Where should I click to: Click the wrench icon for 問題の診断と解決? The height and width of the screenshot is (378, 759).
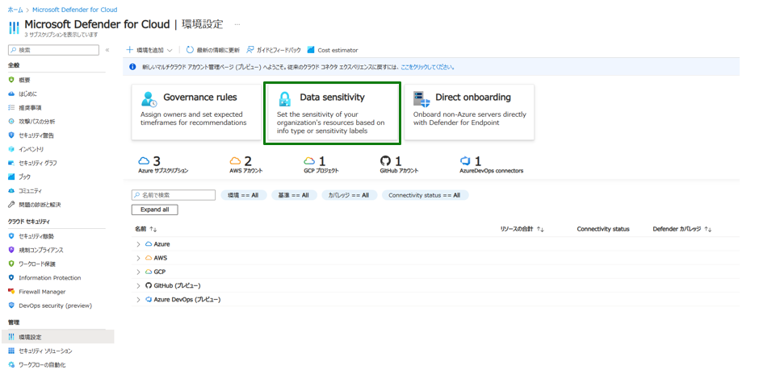tap(11, 205)
